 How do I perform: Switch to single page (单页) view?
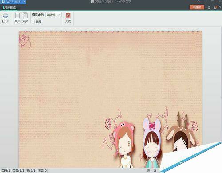tap(17, 18)
